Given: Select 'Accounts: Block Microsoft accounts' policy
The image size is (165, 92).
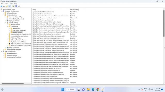Looking at the screenshot, I should coord(44,12).
